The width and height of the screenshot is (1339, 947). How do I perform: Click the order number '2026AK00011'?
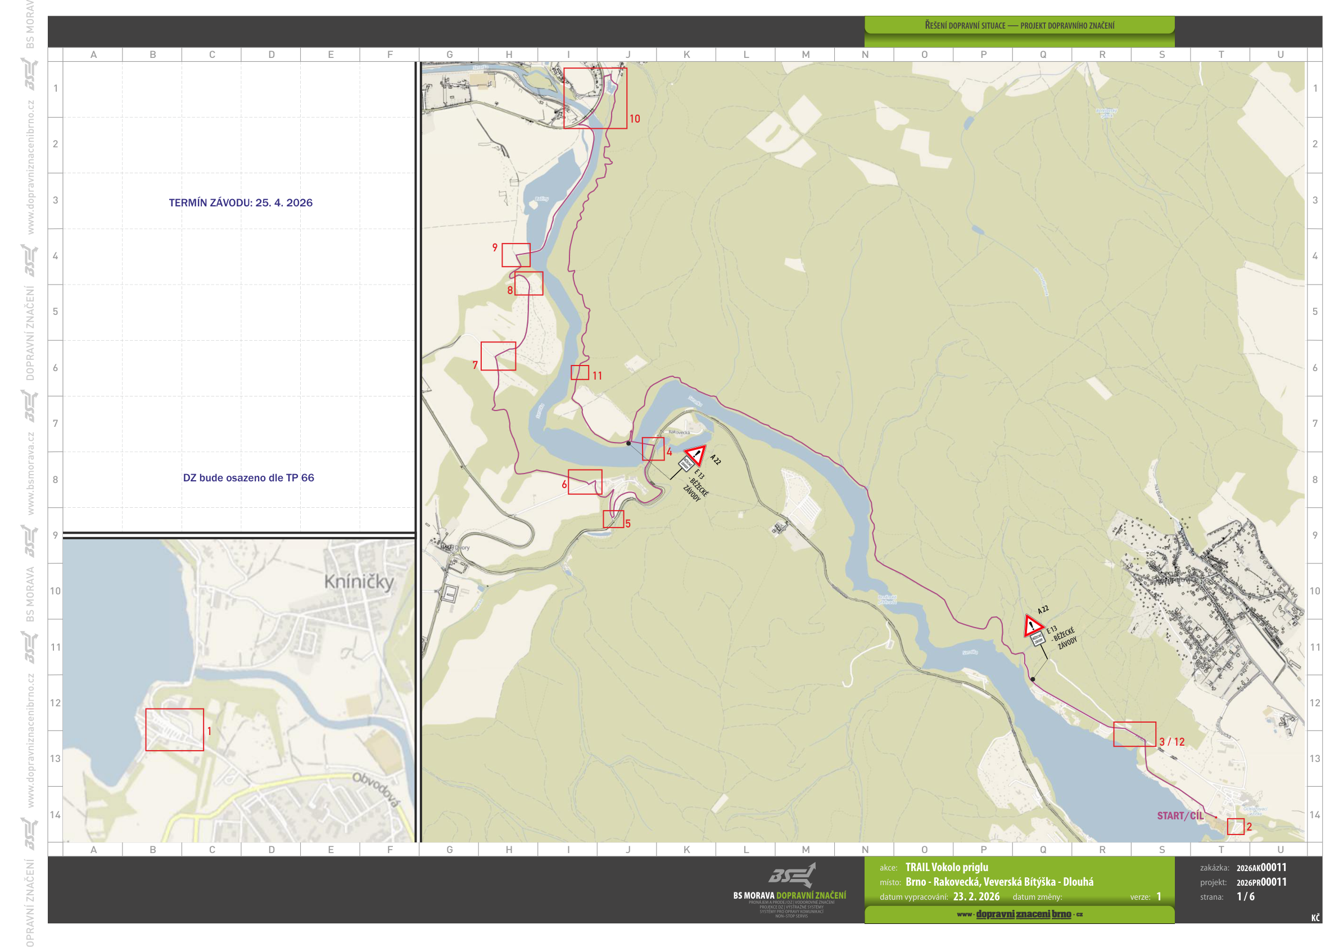coord(1261,868)
